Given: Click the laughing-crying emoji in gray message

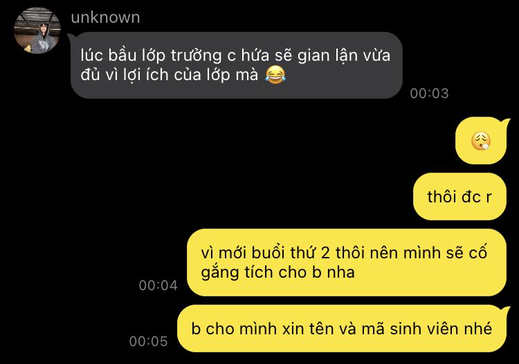Looking at the screenshot, I should [x=275, y=75].
